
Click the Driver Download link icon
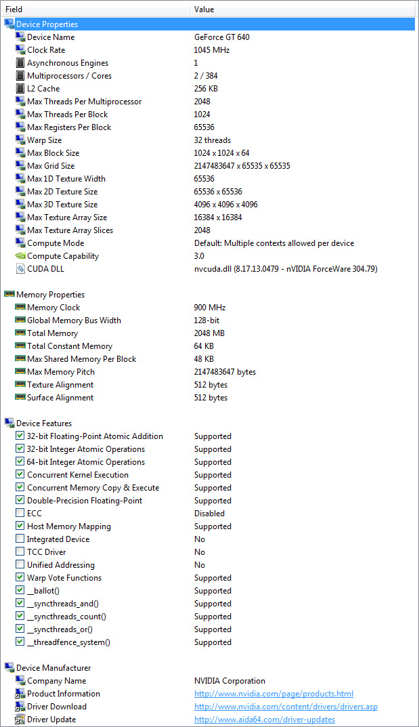pos(20,707)
